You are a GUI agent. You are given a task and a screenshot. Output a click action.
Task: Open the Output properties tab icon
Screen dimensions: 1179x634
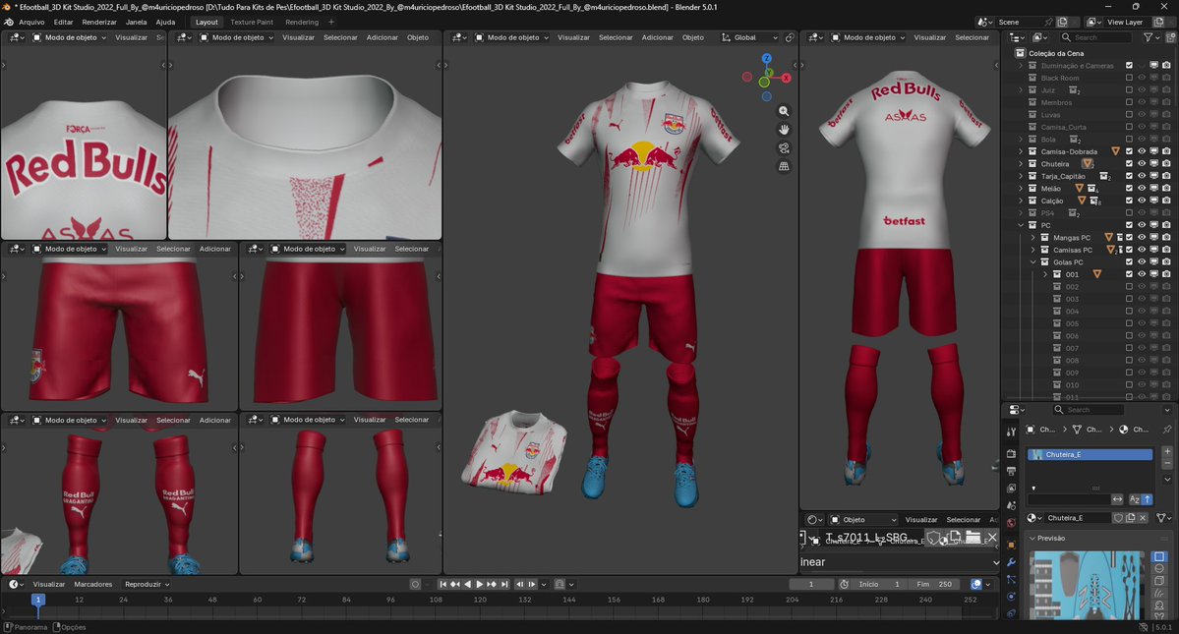click(x=1011, y=471)
